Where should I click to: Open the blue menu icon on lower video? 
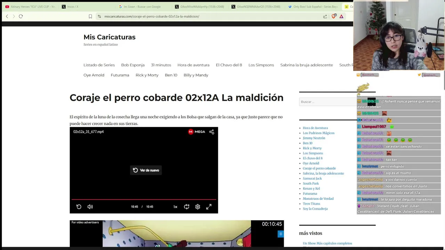pyautogui.click(x=281, y=234)
